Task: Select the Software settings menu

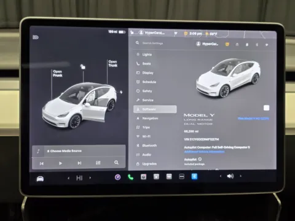Action: point(155,109)
